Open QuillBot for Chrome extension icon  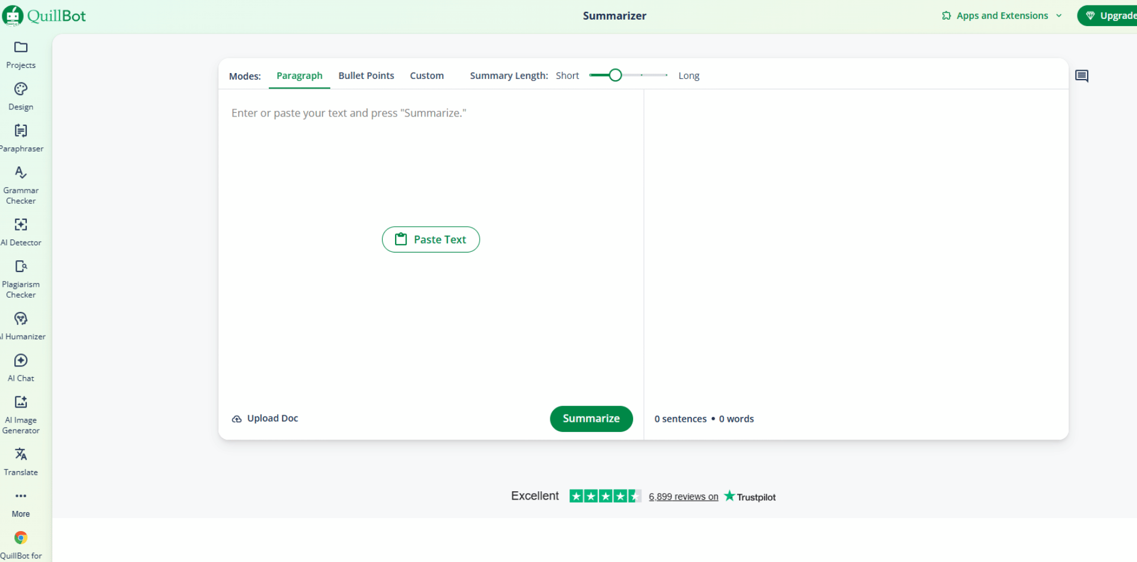21,538
